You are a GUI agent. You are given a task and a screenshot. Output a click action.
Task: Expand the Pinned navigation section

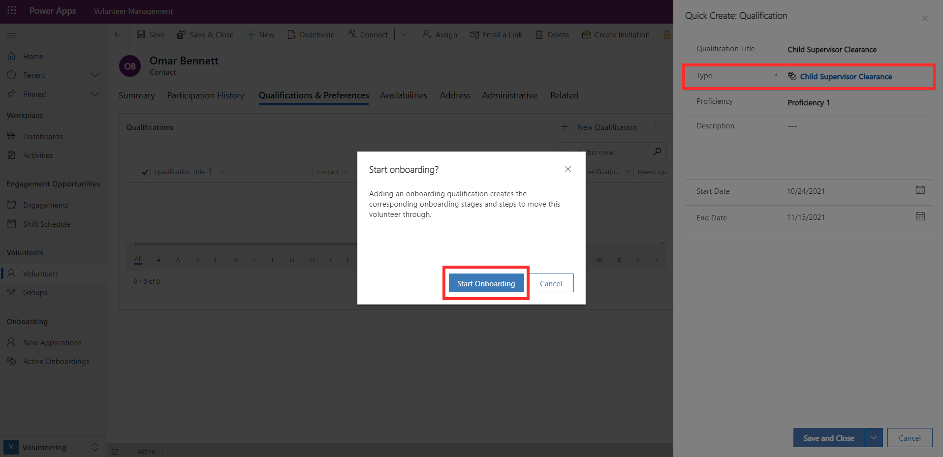point(95,94)
